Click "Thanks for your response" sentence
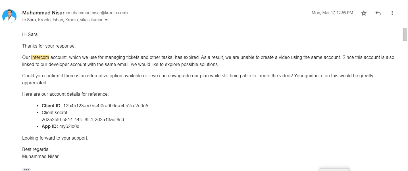Screen dimensions: 408x171 (49, 46)
